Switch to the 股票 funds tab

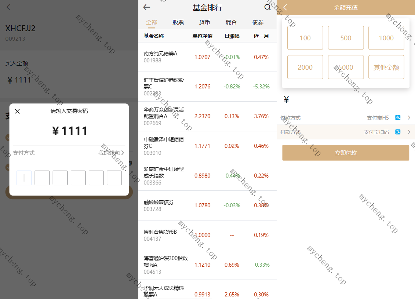pos(178,22)
